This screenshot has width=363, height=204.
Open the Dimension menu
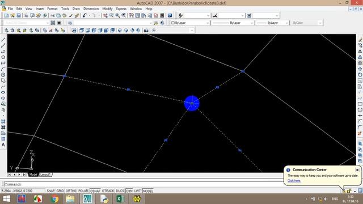click(91, 9)
